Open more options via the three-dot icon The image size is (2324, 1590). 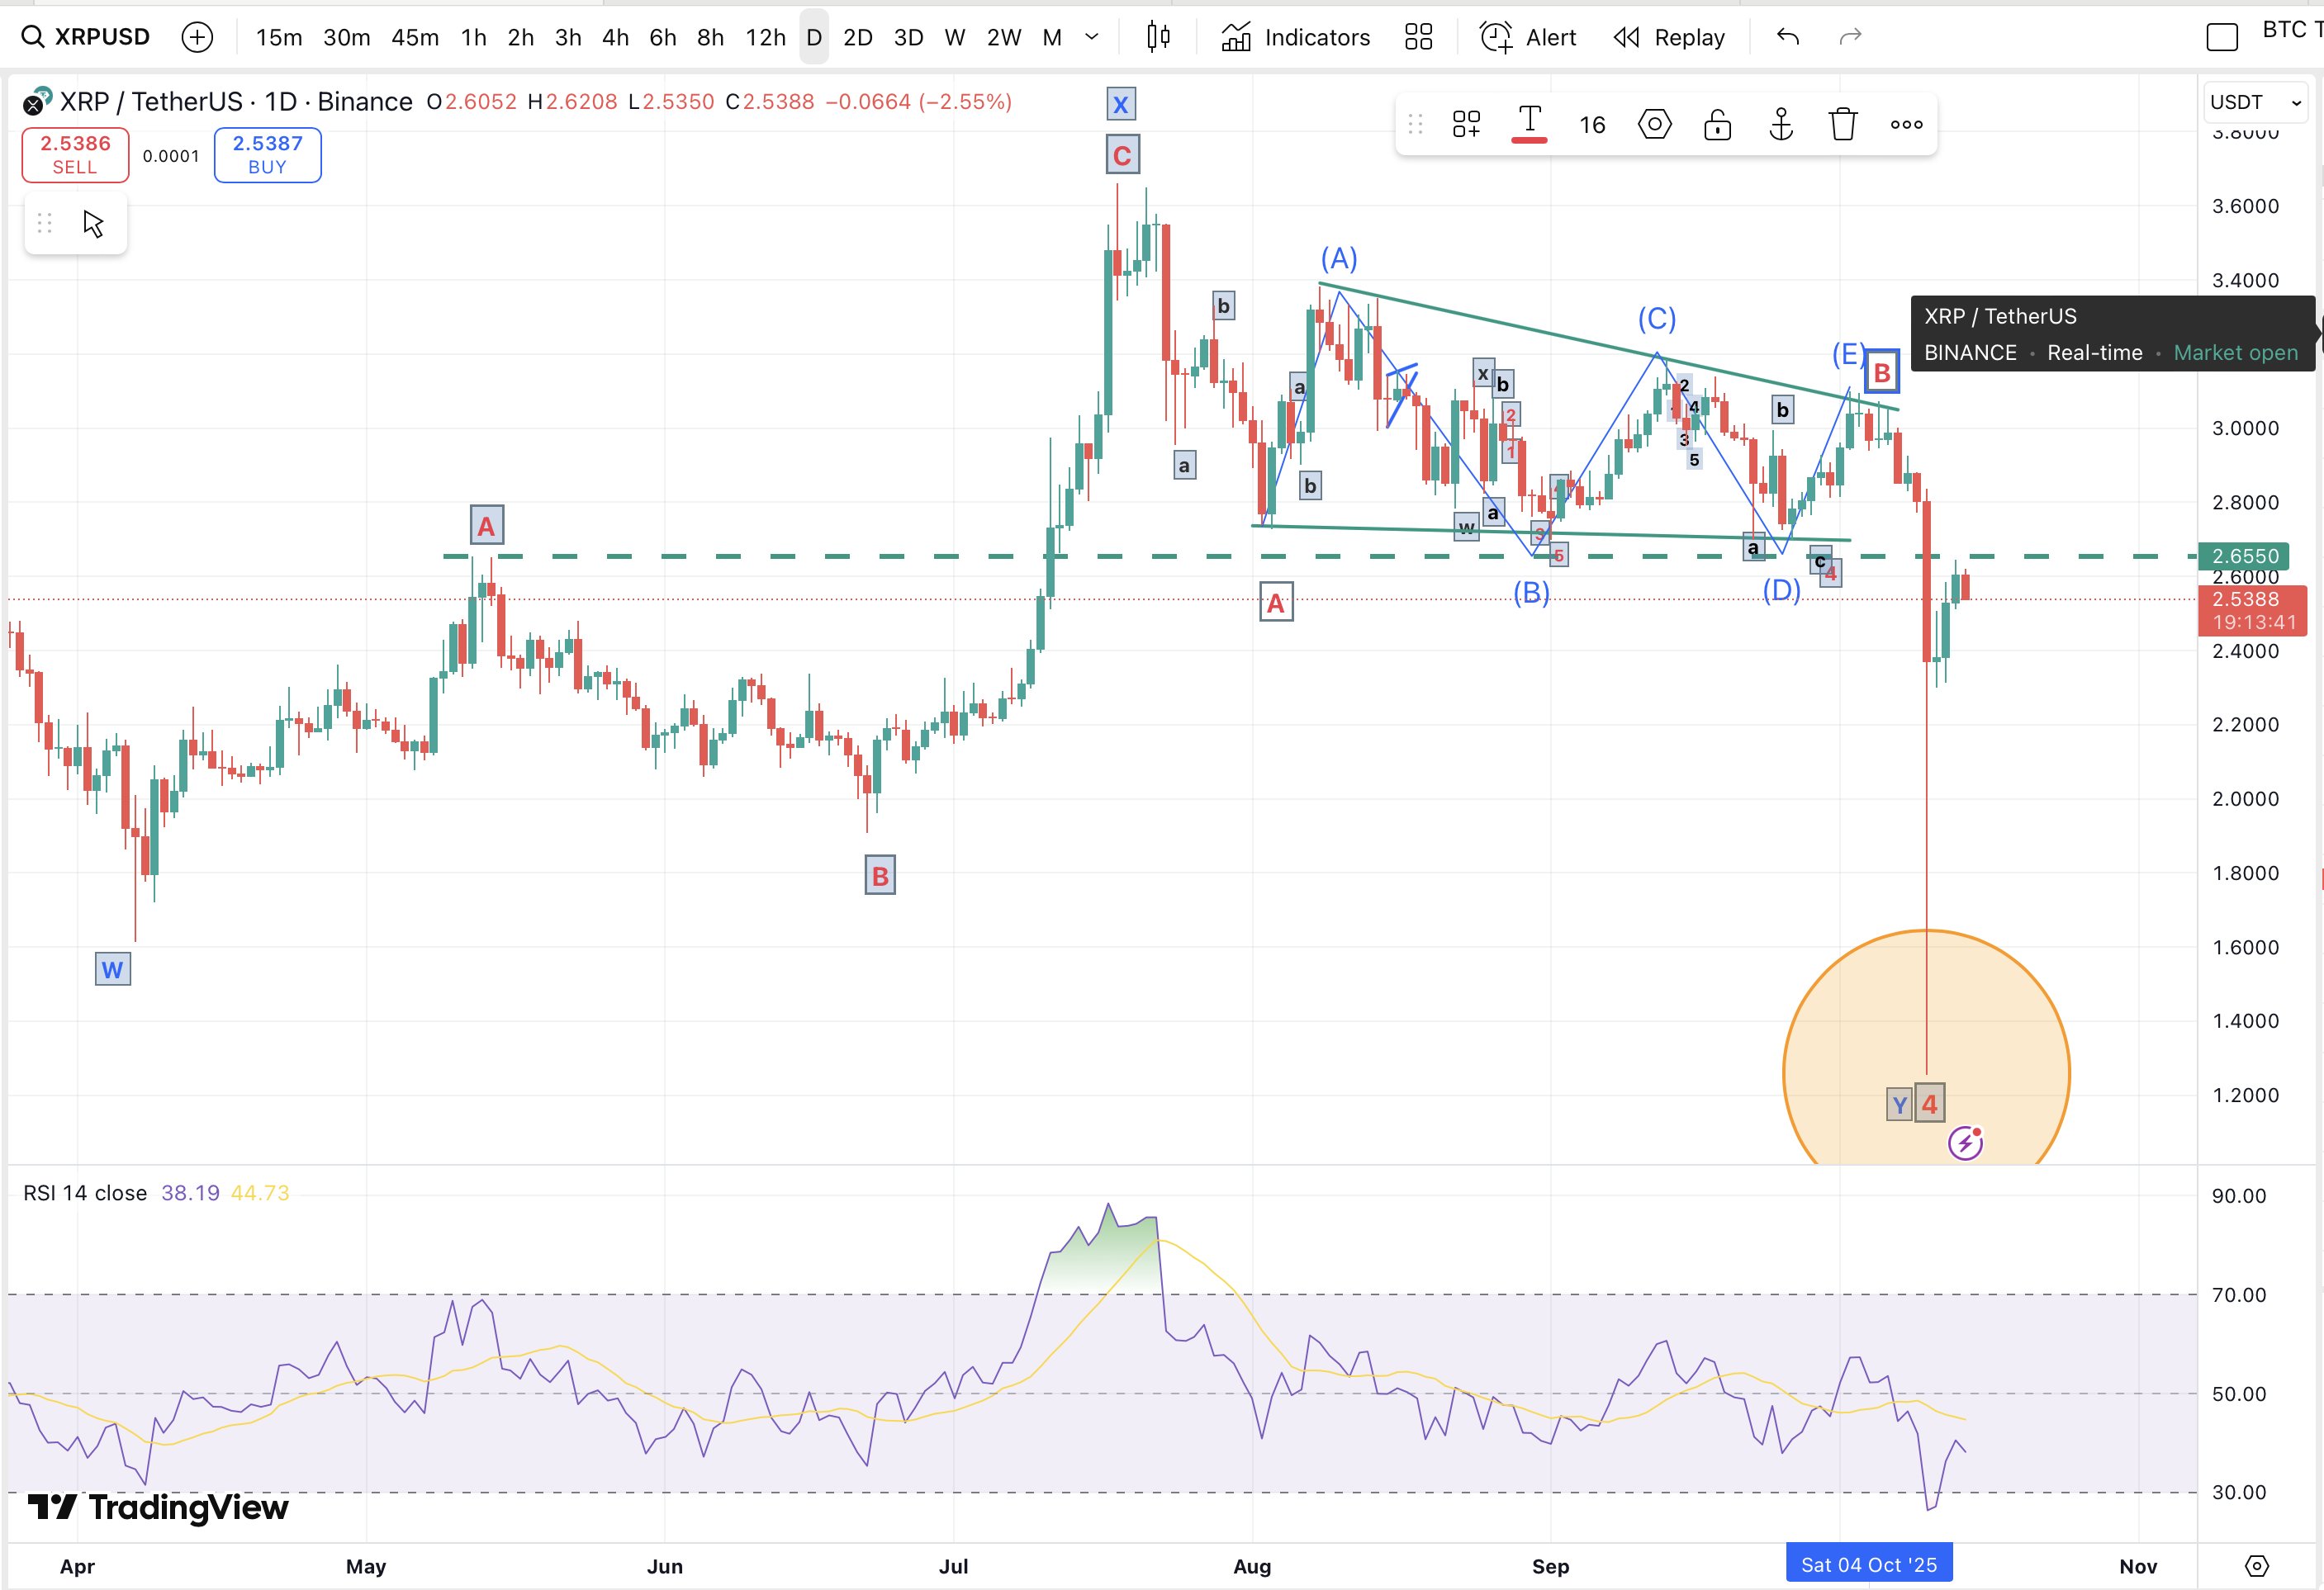click(1906, 124)
